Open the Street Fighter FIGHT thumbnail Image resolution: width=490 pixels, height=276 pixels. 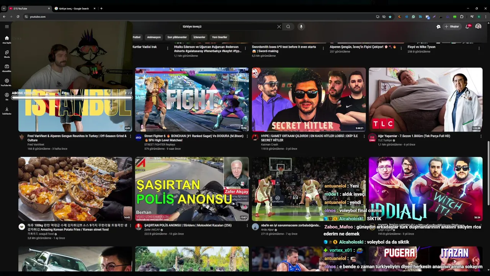(192, 100)
